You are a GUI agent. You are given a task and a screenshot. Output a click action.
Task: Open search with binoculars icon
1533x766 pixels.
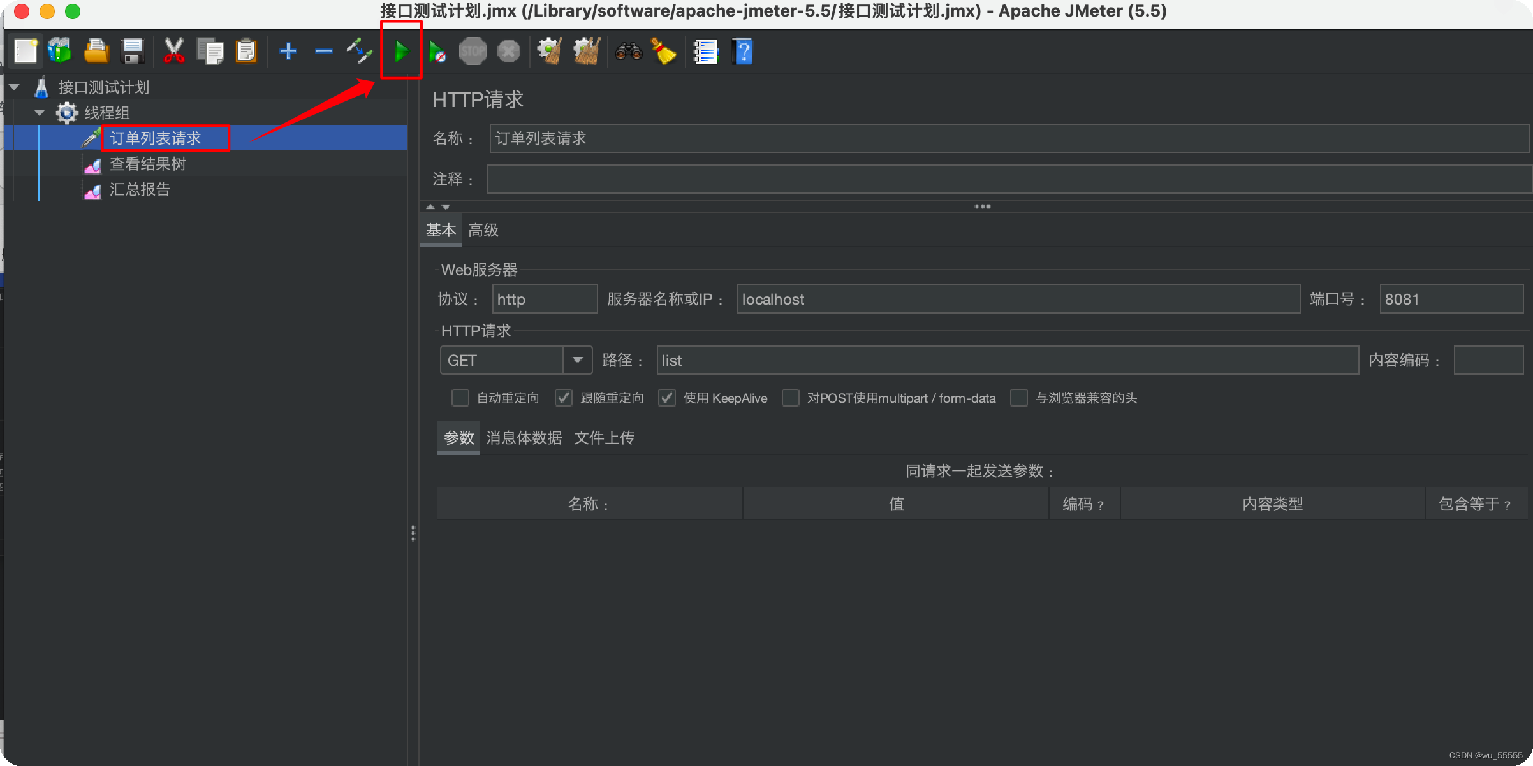[628, 51]
